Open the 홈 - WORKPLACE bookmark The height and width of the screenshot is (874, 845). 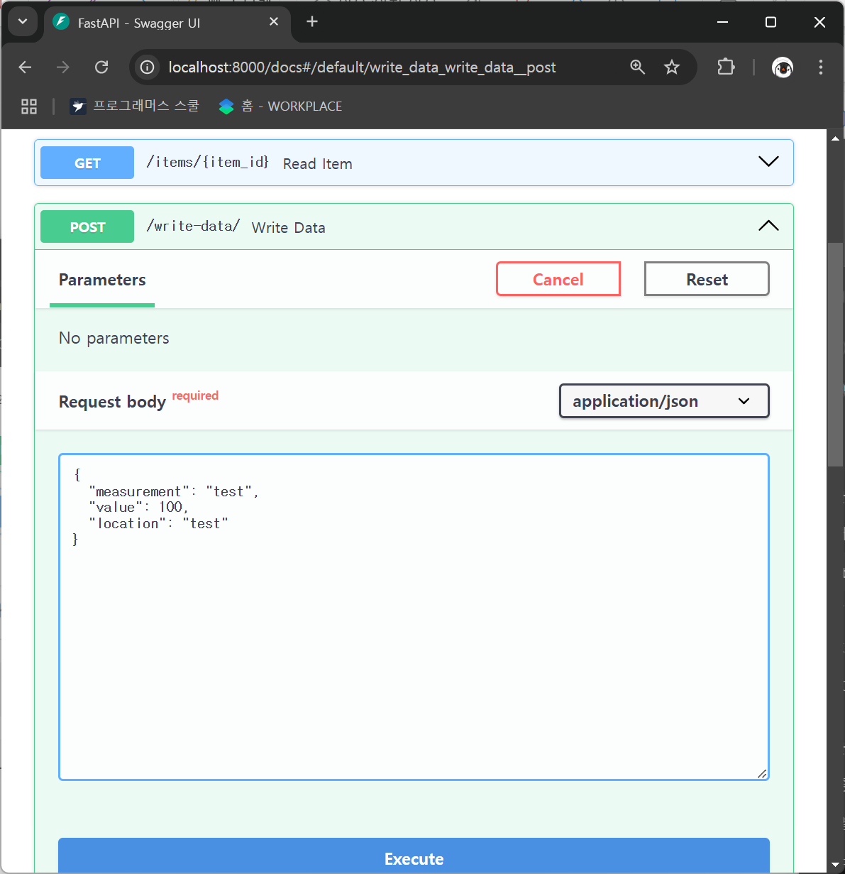point(280,106)
